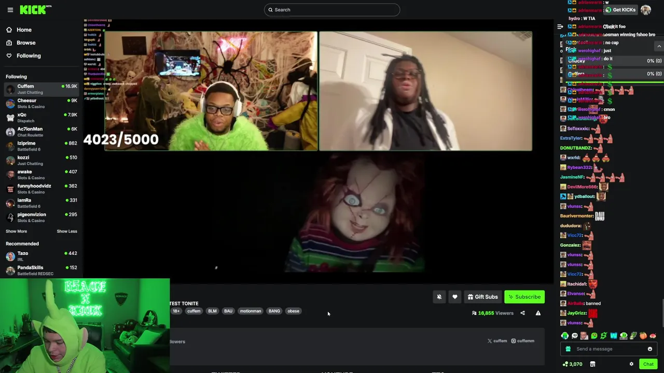Screen dimensions: 664x373
Task: Click Gift Subs button
Action: [x=482, y=297]
